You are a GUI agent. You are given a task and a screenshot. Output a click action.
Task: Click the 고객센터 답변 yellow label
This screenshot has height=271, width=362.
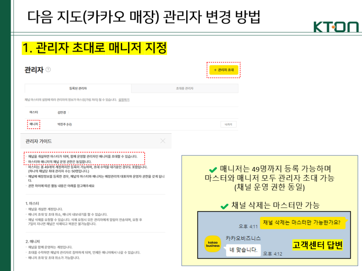317,246
